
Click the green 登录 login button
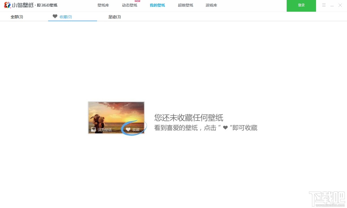(x=301, y=5)
